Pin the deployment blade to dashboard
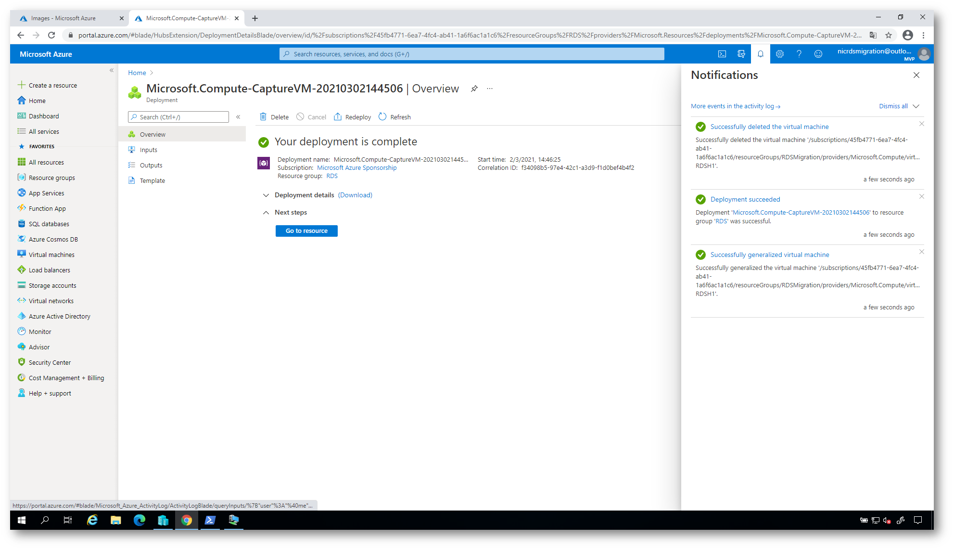 pos(474,89)
